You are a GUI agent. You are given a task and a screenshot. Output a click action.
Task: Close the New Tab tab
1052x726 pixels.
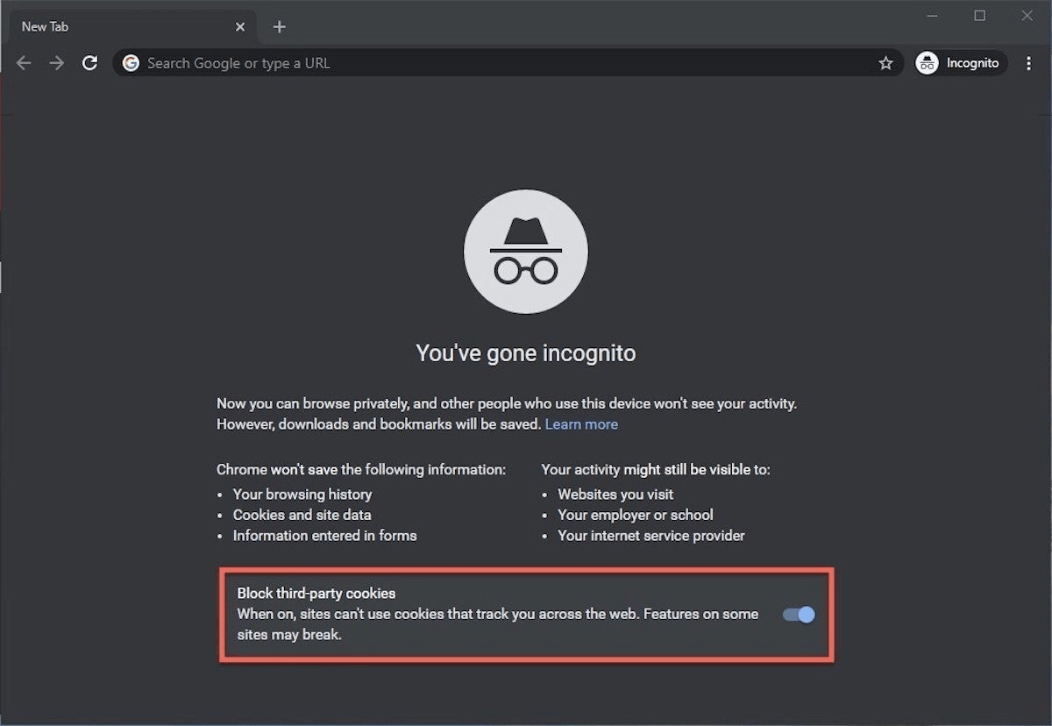click(240, 26)
